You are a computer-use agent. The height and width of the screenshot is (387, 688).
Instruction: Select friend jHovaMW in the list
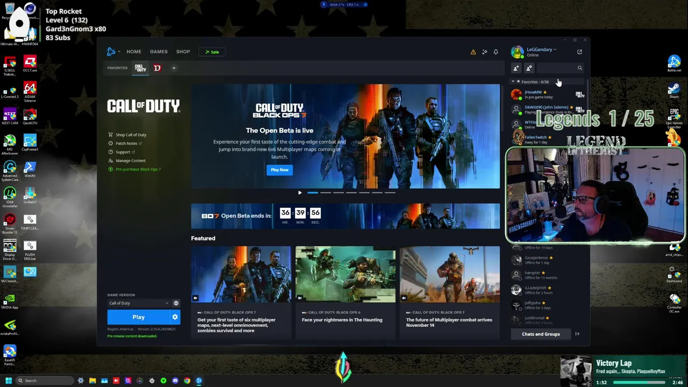tap(548, 95)
